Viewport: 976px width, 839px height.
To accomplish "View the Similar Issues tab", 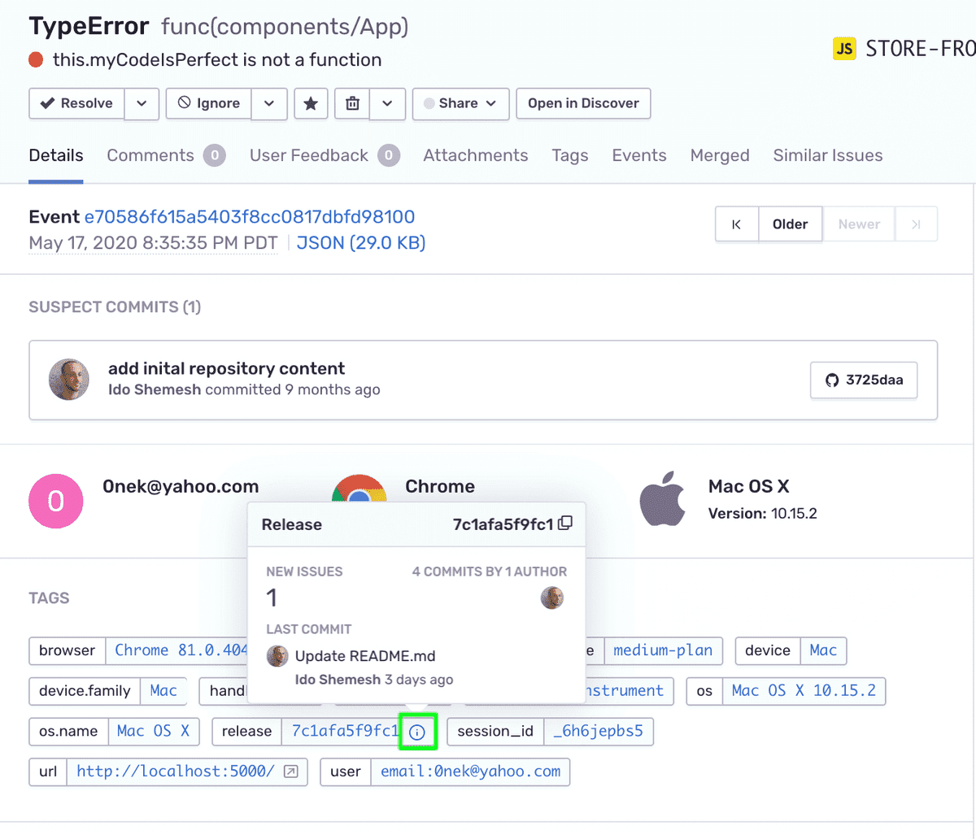I will (x=828, y=155).
